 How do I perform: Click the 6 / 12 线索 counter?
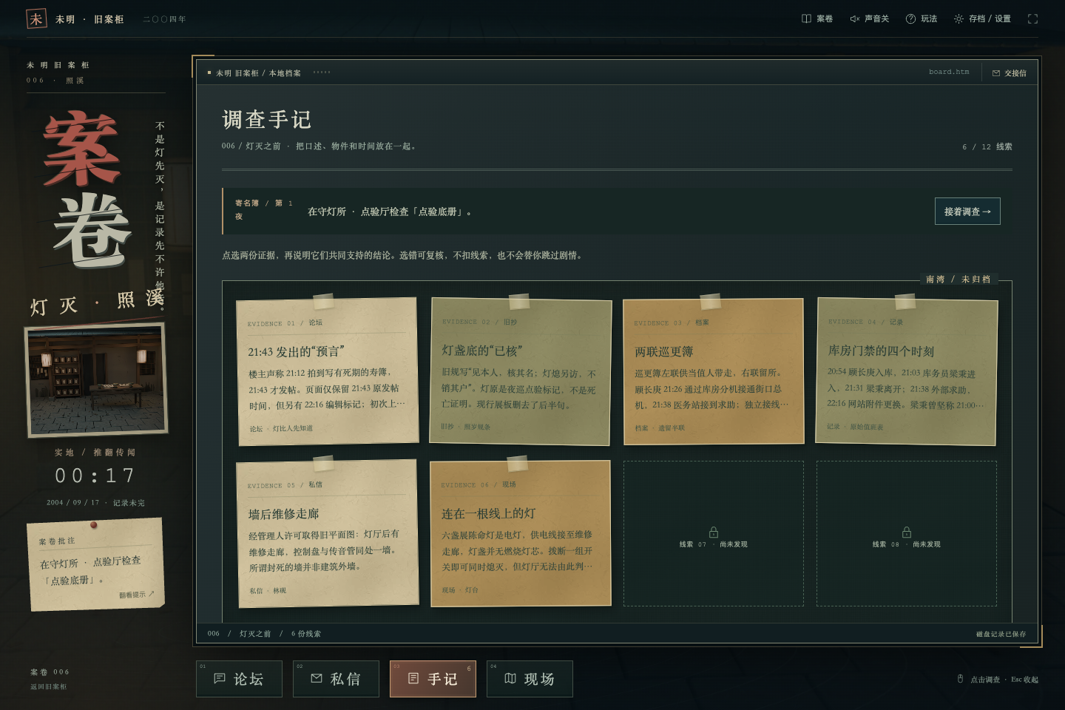pyautogui.click(x=987, y=146)
